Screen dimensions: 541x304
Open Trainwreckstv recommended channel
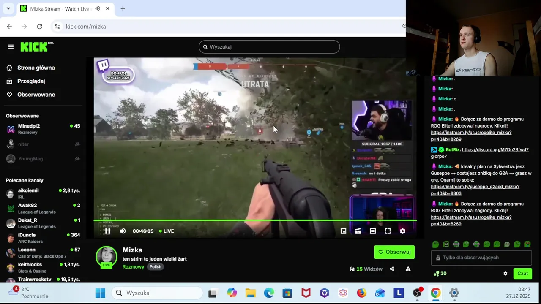tap(42, 280)
